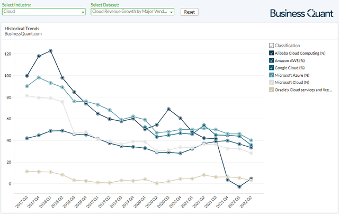This screenshot has height=214, width=339.
Task: Toggle Microsoft Azure (%) legend checkbox
Action: [272, 75]
